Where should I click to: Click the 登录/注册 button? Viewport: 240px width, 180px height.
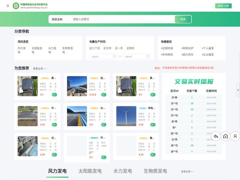(x=223, y=6)
